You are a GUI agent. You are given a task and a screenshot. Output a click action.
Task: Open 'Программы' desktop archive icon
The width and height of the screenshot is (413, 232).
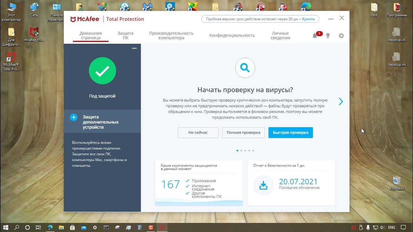(397, 10)
